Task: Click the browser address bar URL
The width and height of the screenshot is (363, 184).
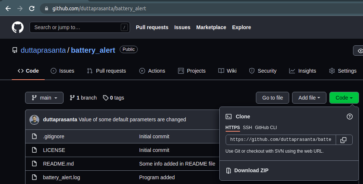Action: (x=99, y=8)
